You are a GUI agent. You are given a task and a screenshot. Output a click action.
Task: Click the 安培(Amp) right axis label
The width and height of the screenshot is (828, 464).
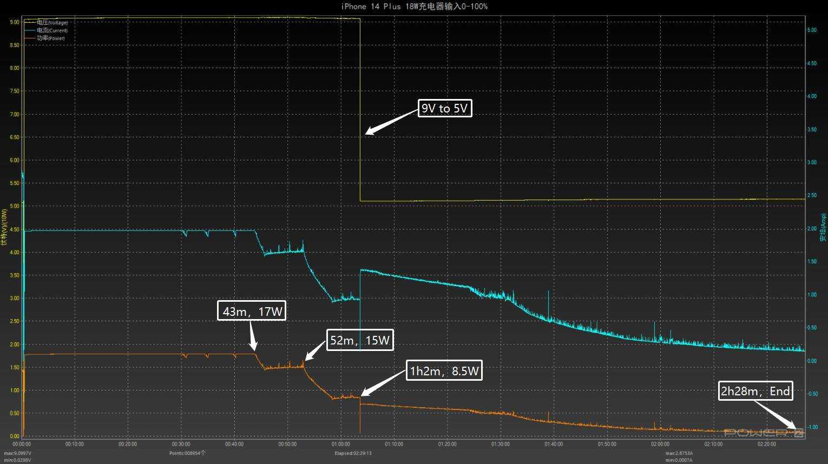(x=824, y=227)
